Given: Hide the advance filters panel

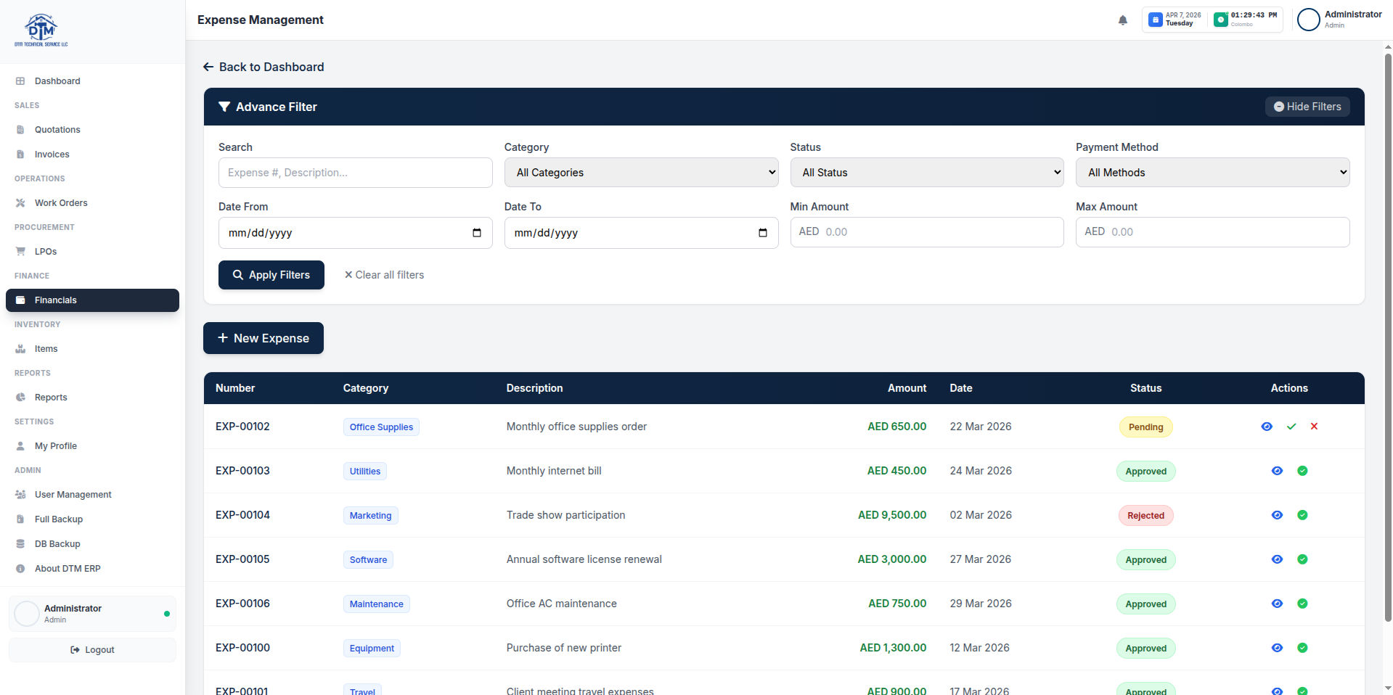Looking at the screenshot, I should pos(1307,107).
